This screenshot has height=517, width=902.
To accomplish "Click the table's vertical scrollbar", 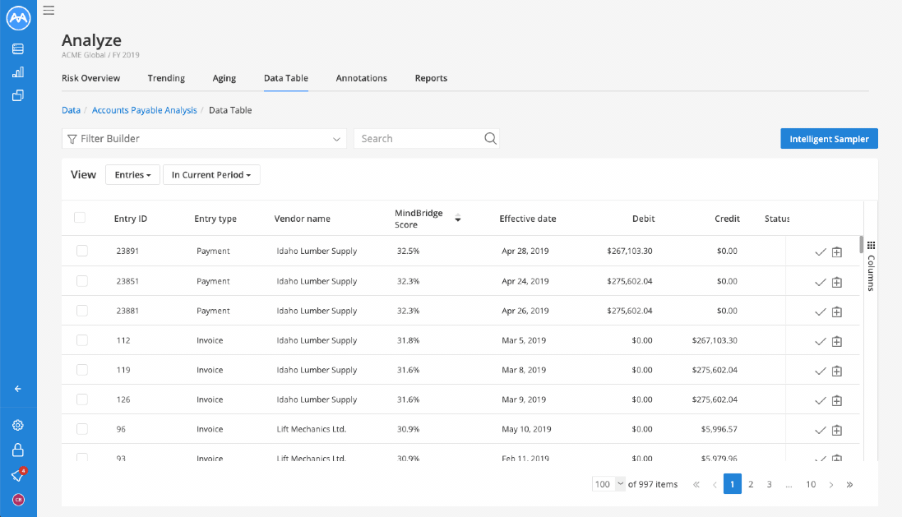I will pyautogui.click(x=861, y=245).
